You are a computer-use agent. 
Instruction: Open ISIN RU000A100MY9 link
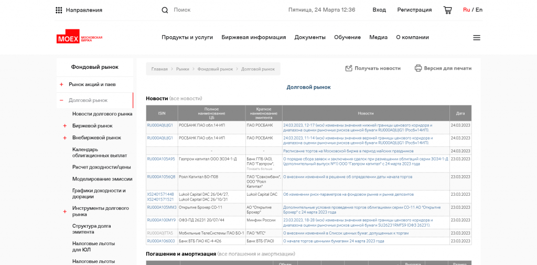[162, 220]
